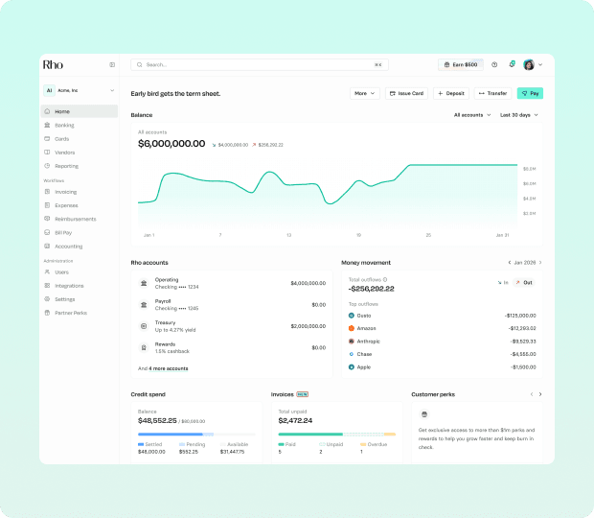The height and width of the screenshot is (518, 594).
Task: Click the Gusto vendor icon
Action: [x=352, y=316]
